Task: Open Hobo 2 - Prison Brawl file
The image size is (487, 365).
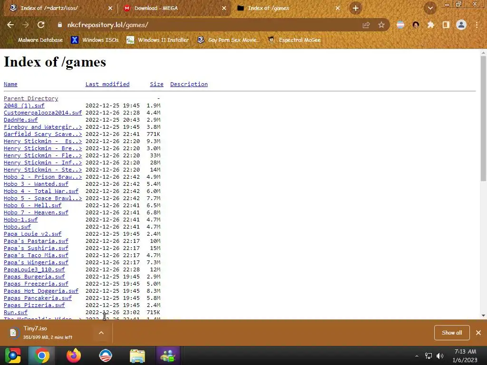Action: (43, 177)
